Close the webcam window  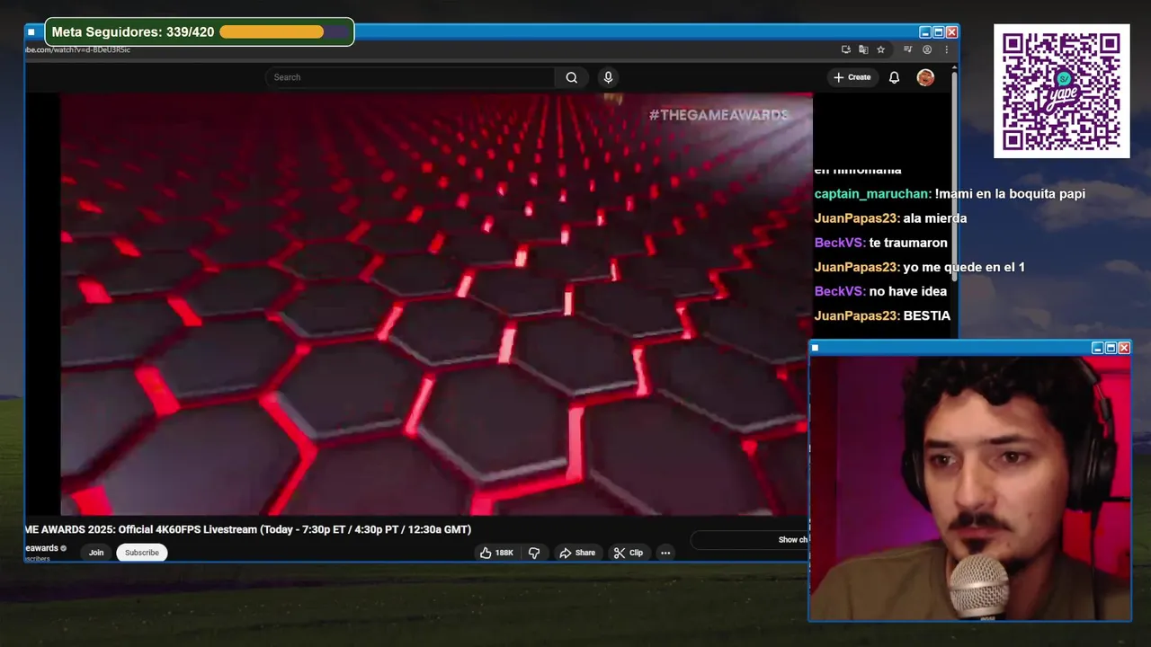[x=1124, y=348]
